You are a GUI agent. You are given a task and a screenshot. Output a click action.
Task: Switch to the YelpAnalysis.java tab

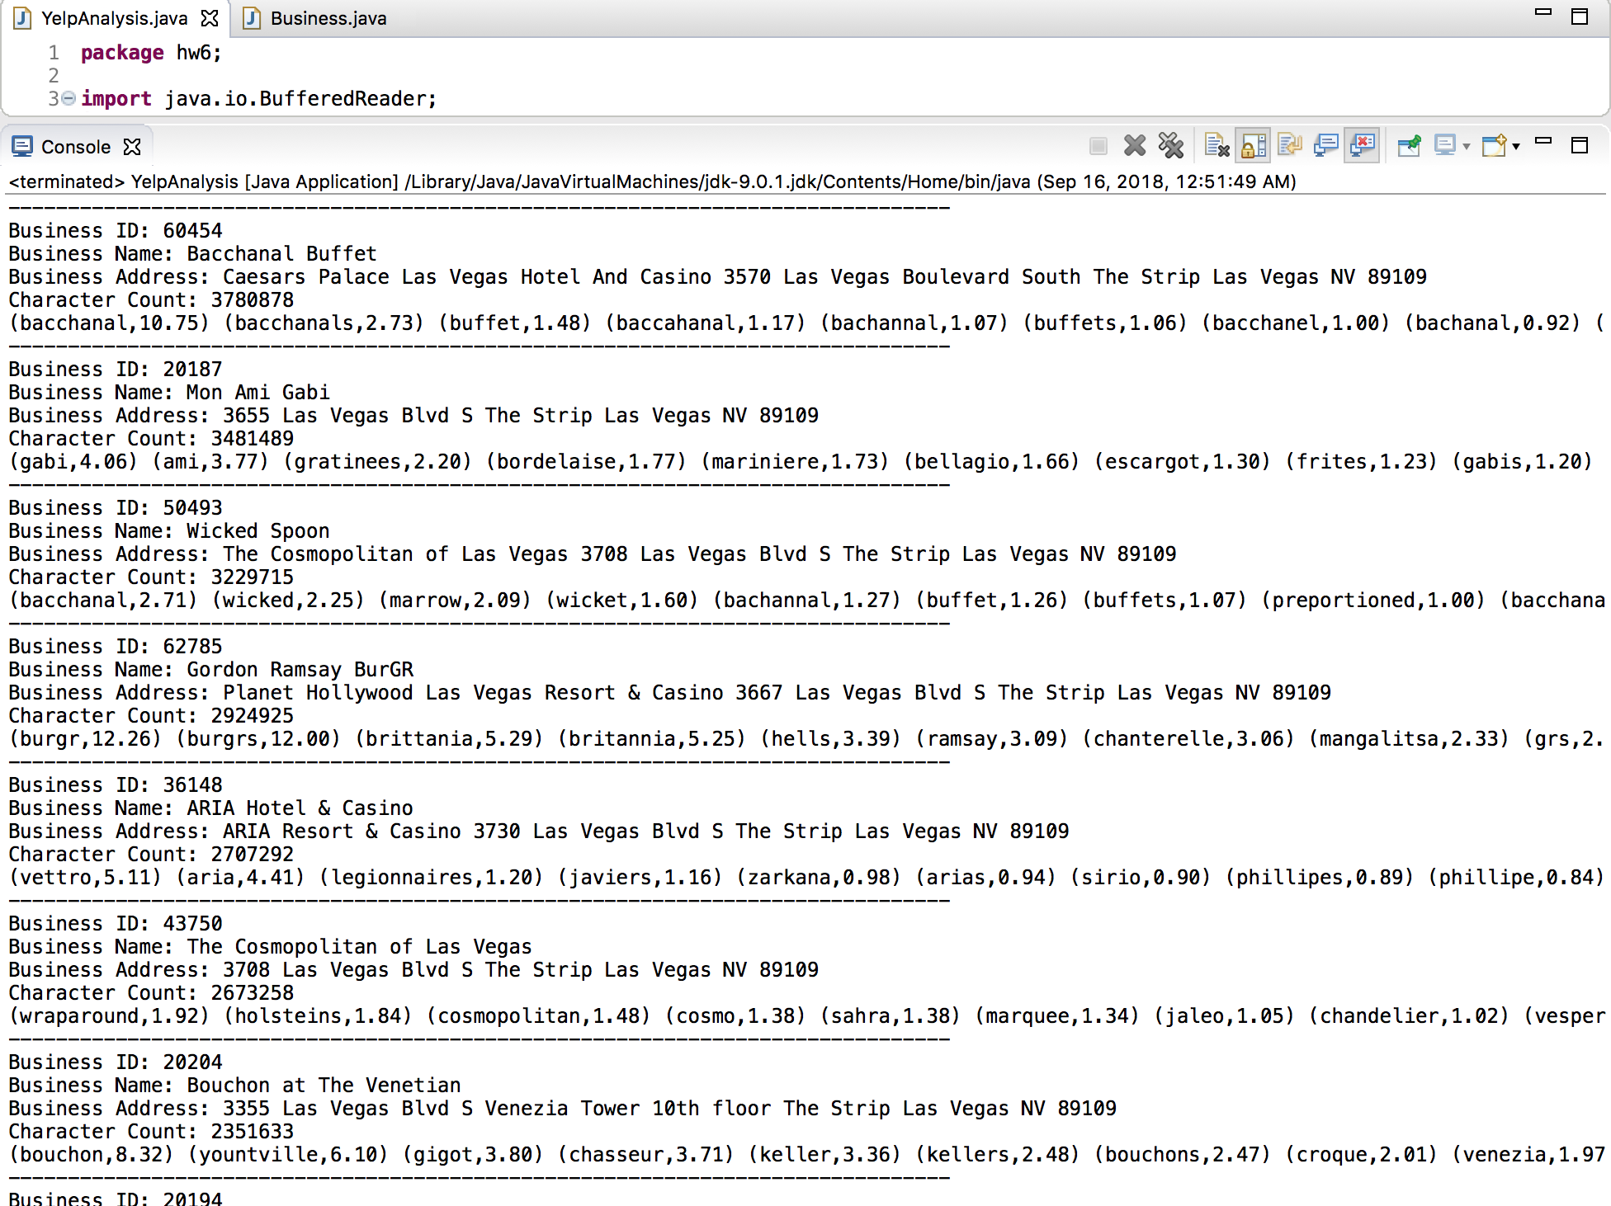[x=114, y=18]
